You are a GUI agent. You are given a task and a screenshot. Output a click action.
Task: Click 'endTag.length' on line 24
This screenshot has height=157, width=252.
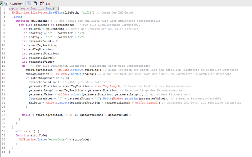tap(146, 103)
